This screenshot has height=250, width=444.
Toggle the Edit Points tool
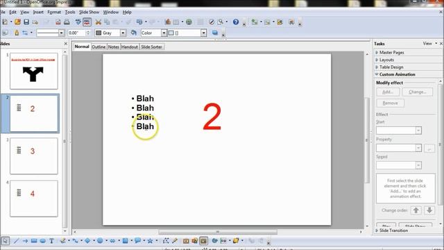point(166,241)
